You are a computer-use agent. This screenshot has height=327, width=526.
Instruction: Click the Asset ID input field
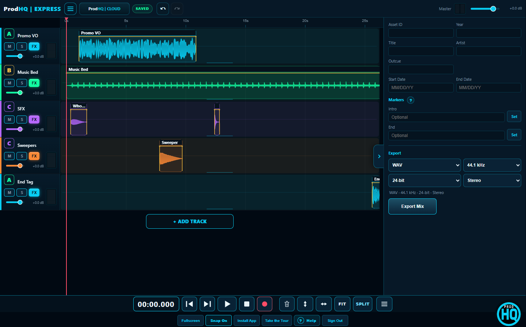421,33
